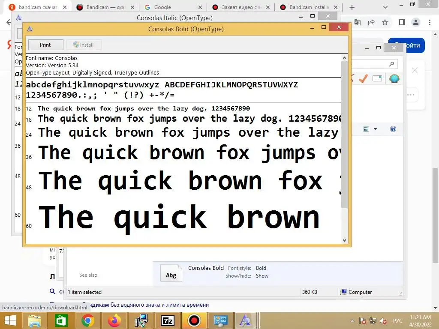Click the webpage search magnifier icon
This screenshot has width=439, height=329.
click(x=52, y=291)
